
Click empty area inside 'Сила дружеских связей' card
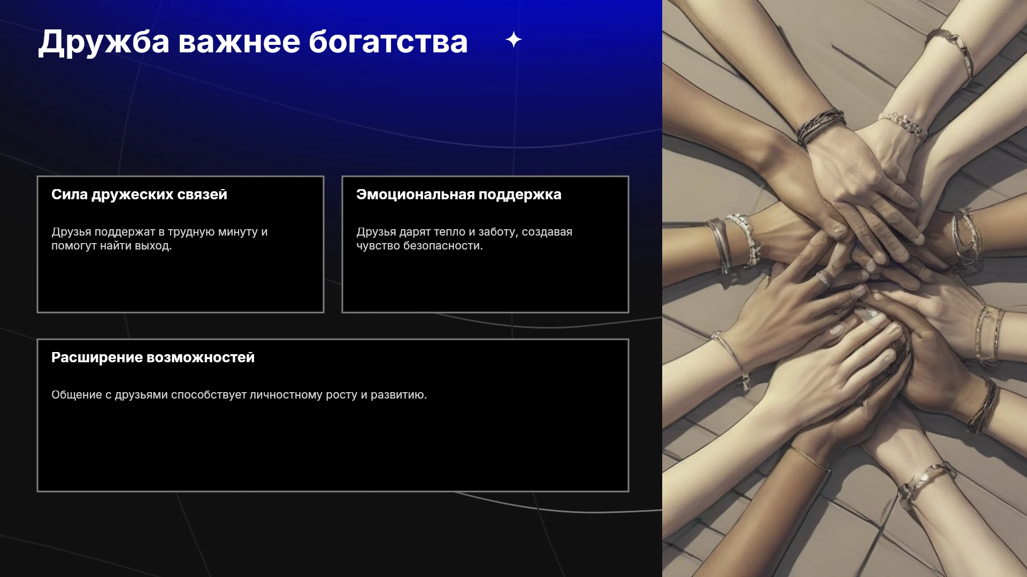pos(180,283)
